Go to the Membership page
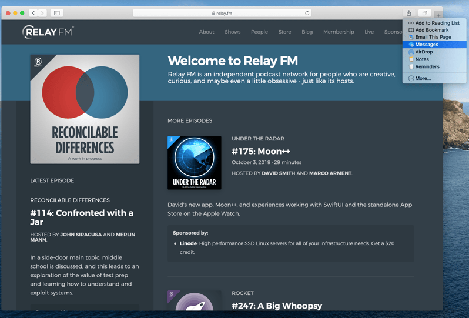This screenshot has width=469, height=318. [339, 32]
